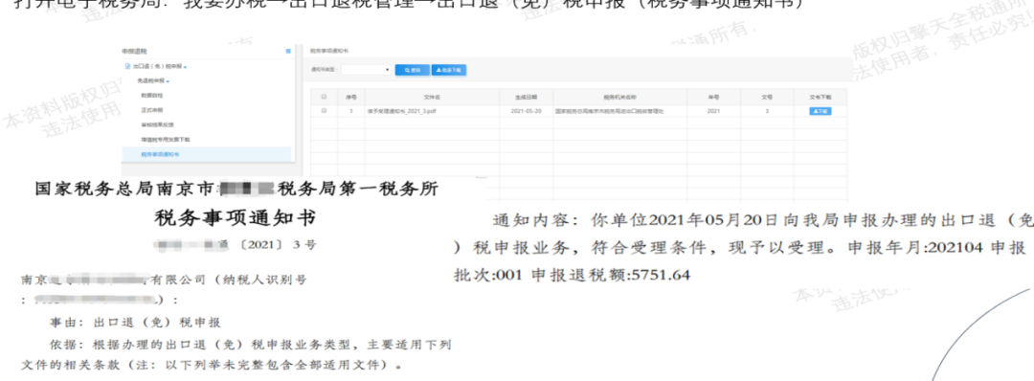This screenshot has width=1034, height=381.
Task: Collapse the 出口退(免)税申报 tree arrow
Action: 186,67
